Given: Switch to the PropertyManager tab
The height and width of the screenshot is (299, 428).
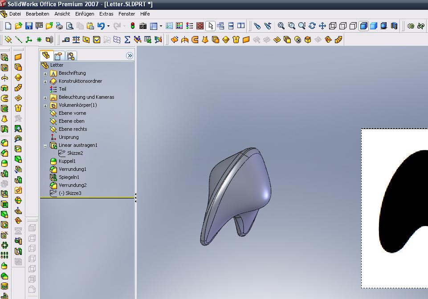Looking at the screenshot, I should (x=58, y=56).
